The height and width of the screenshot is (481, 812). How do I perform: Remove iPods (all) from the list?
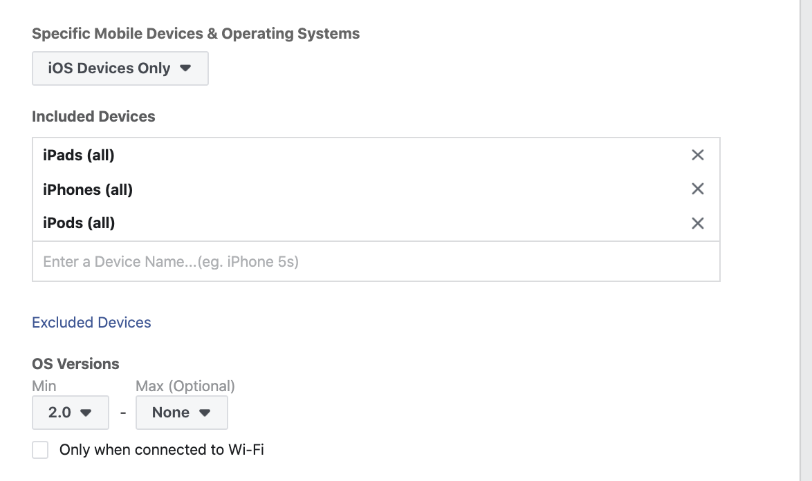click(698, 223)
